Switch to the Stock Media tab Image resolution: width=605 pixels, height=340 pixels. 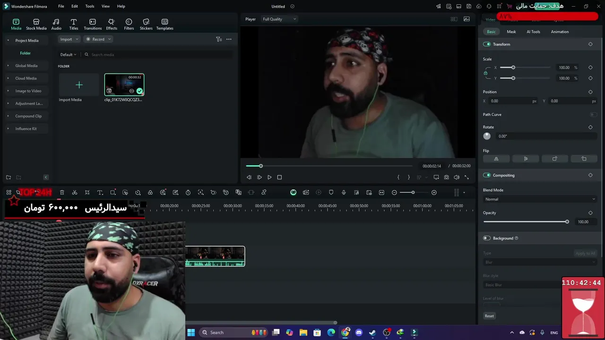(x=36, y=25)
